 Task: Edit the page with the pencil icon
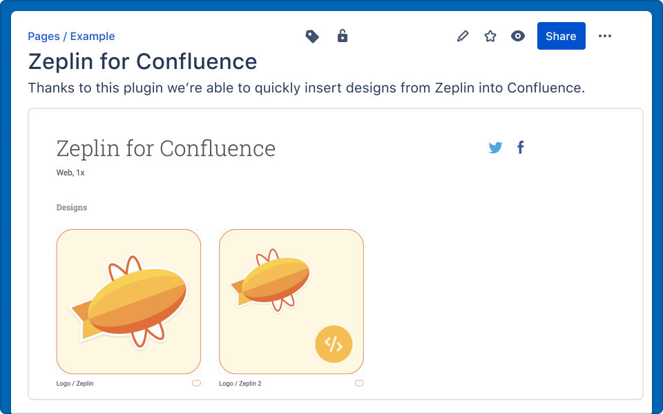tap(463, 37)
